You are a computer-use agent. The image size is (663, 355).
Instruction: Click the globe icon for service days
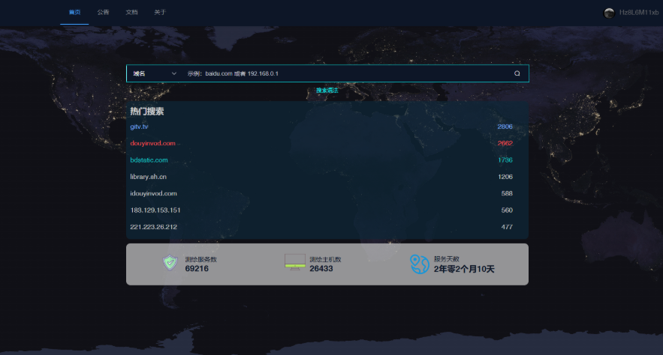(419, 264)
